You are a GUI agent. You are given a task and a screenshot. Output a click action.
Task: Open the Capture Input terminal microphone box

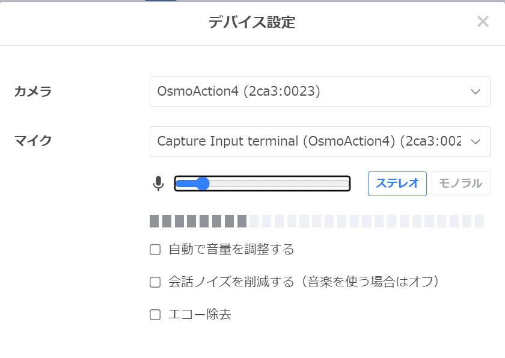320,142
